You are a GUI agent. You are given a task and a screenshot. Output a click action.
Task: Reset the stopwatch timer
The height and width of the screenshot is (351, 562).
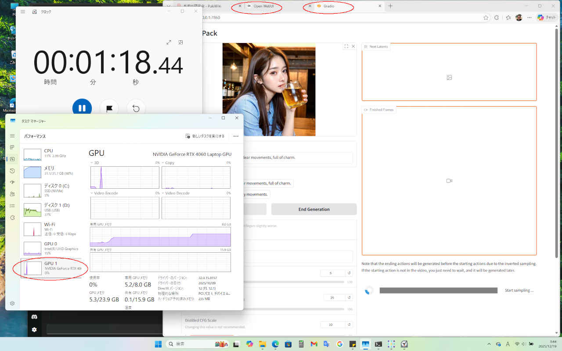(136, 108)
